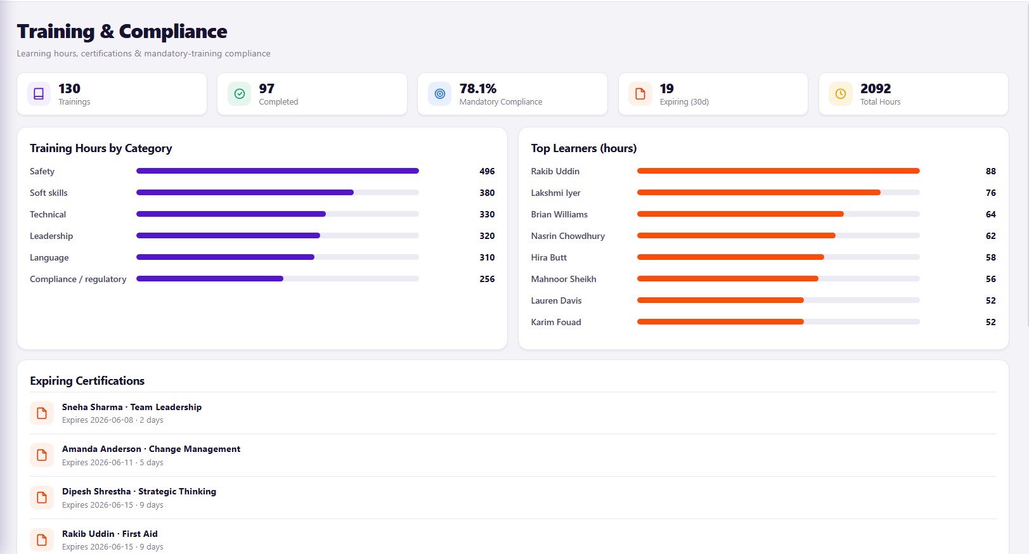The image size is (1029, 554).
Task: Click the purple book icon for Trainings
Action: (39, 94)
